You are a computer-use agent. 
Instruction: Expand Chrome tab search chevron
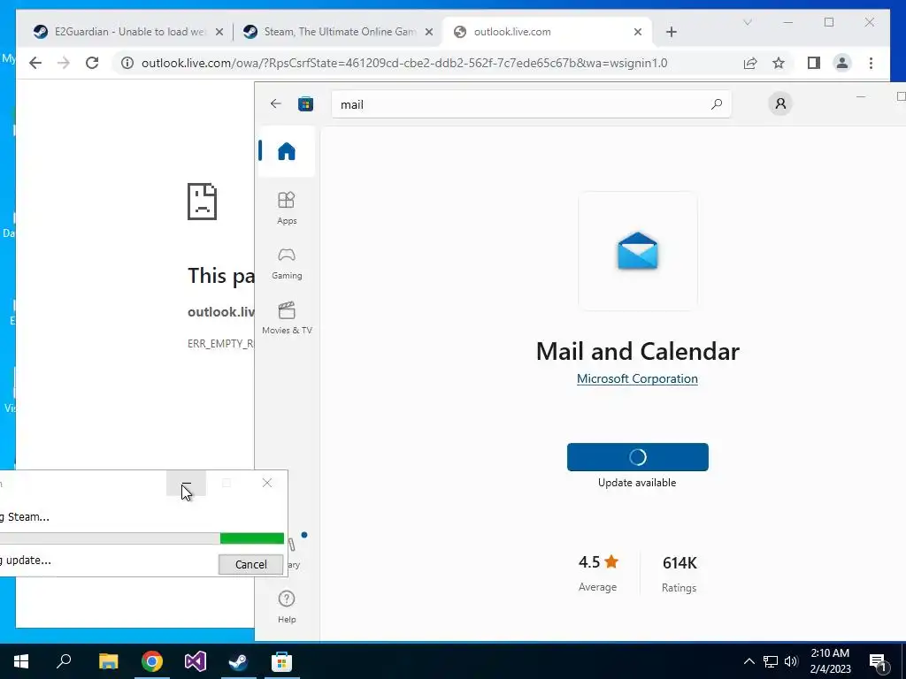[x=747, y=22]
